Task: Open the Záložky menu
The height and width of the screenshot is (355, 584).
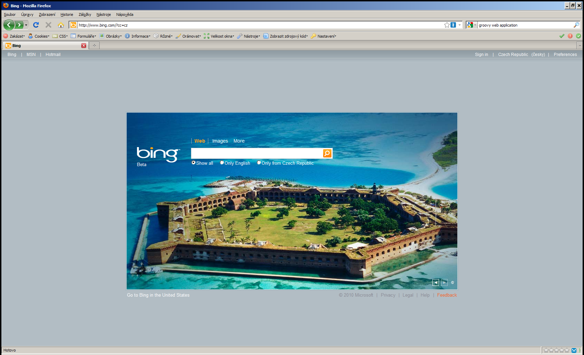Action: [85, 15]
